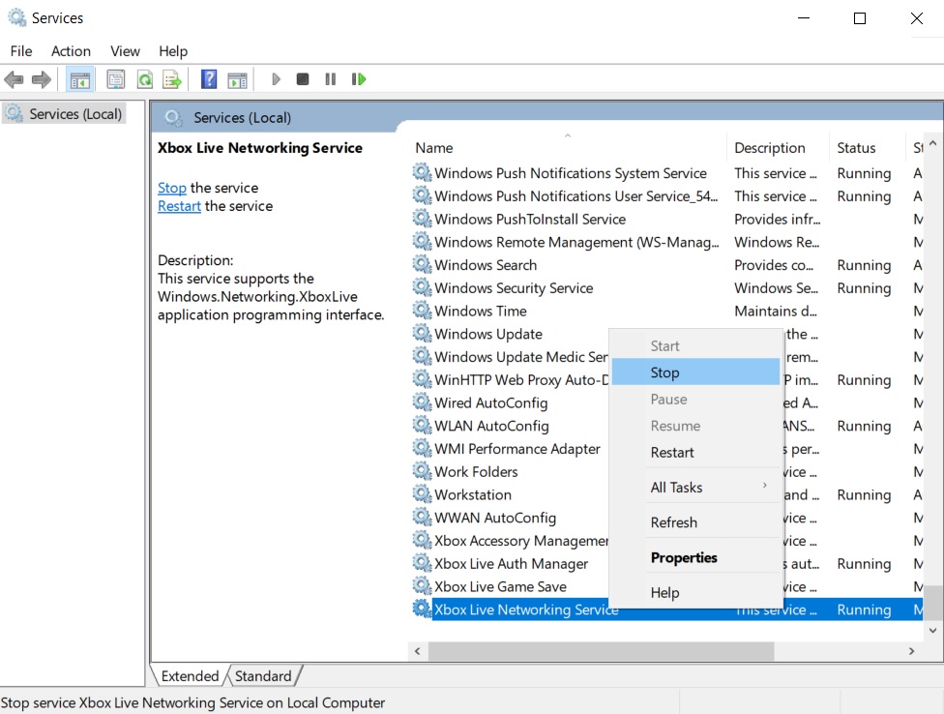944x714 pixels.
Task: Click vertical scrollbar up arrow
Action: tap(932, 143)
